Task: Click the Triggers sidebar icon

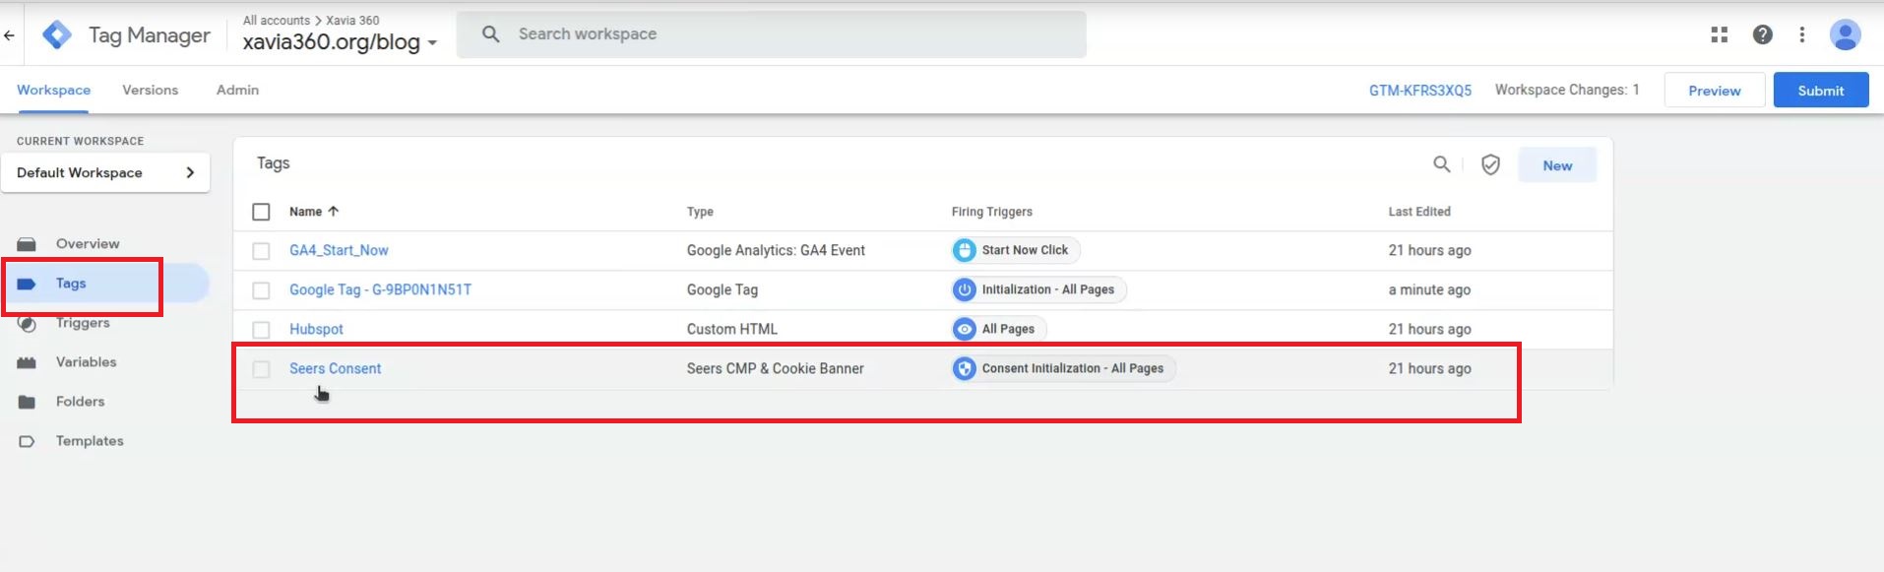Action: [x=27, y=323]
